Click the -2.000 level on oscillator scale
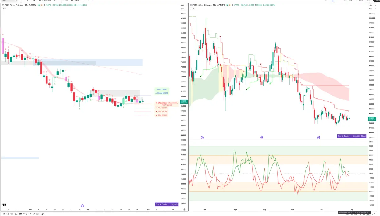This screenshot has width=380, height=216. (x=371, y=191)
